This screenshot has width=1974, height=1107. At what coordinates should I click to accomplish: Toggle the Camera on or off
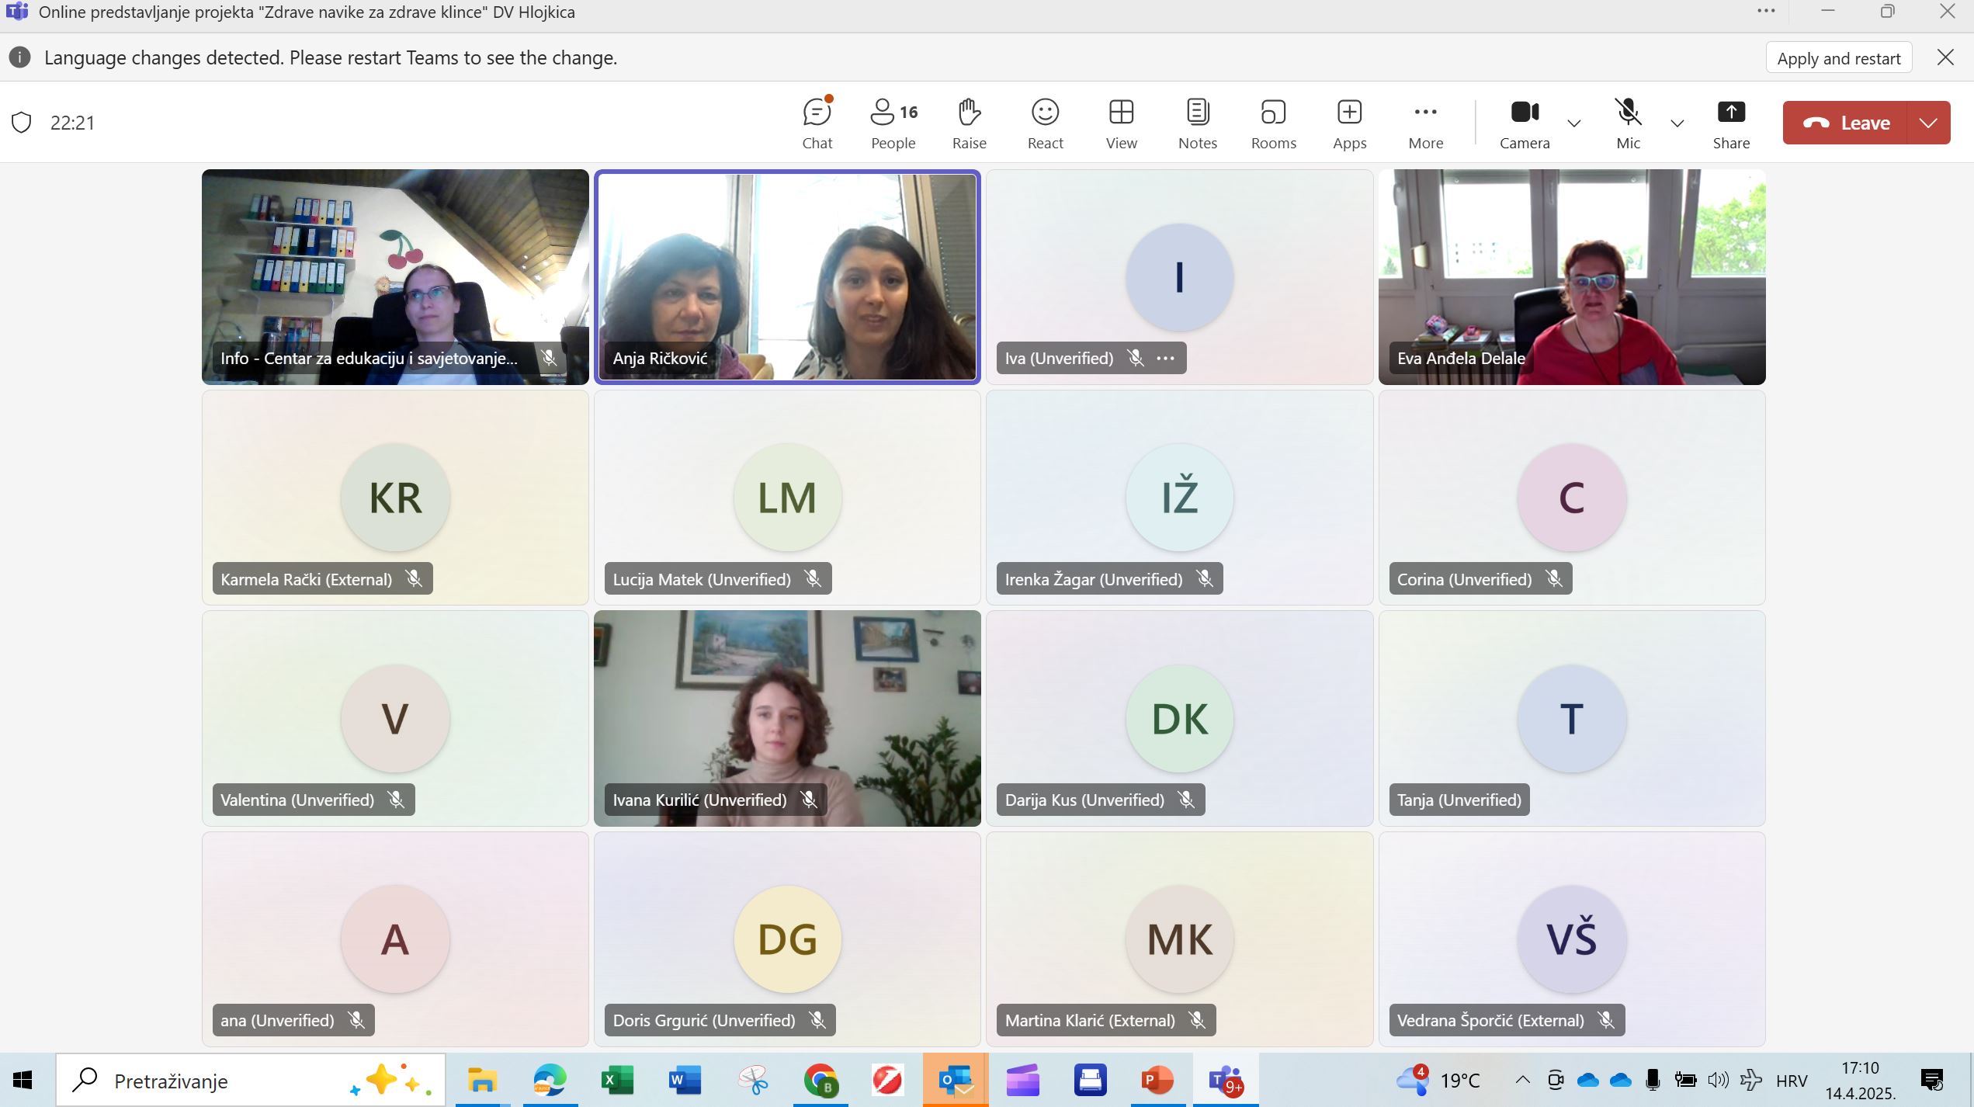(x=1525, y=123)
